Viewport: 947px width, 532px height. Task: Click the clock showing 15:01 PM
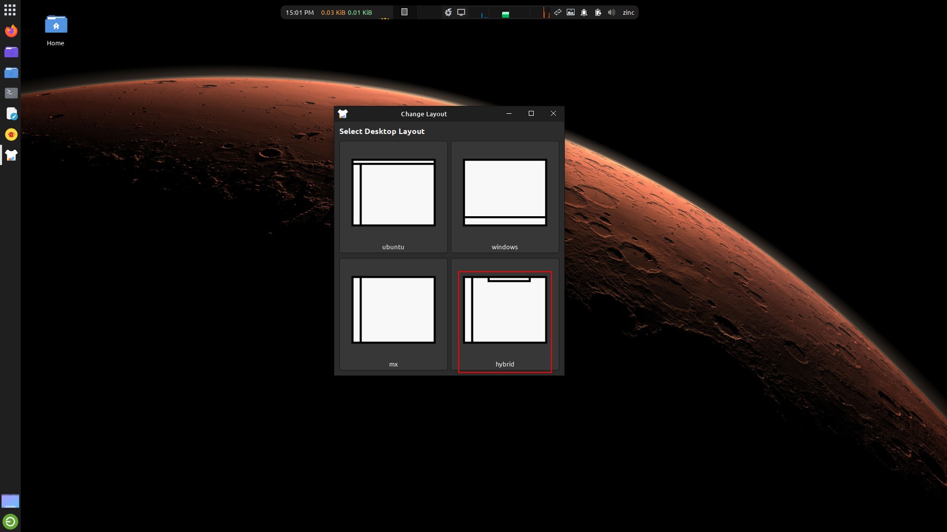299,12
